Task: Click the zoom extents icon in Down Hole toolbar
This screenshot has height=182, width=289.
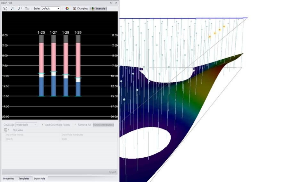Action: (x=5, y=9)
